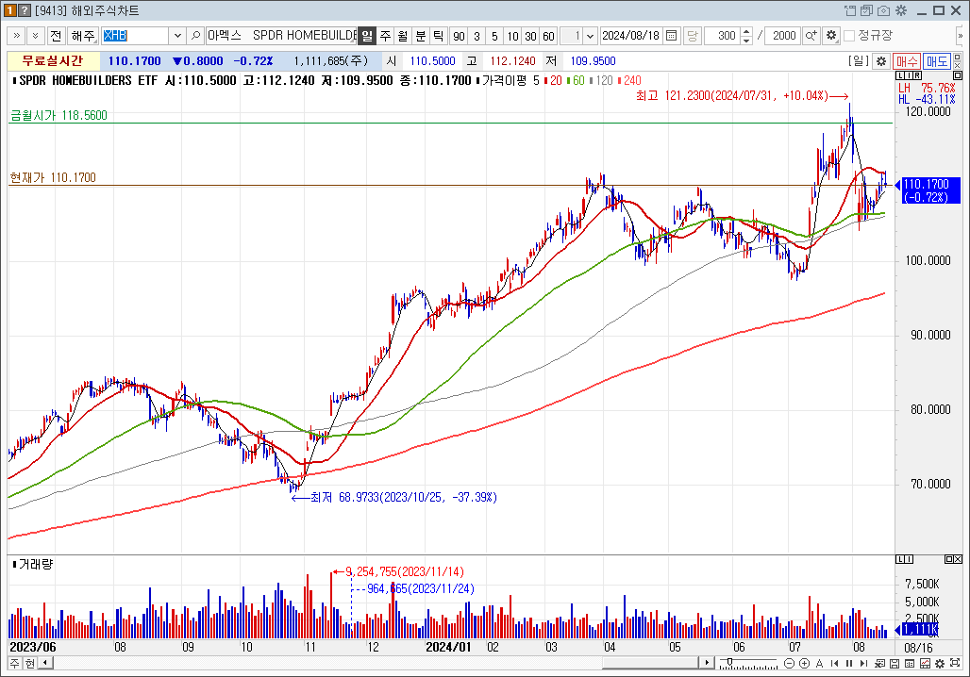This screenshot has width=970, height=677.
Task: Select the 주 weekly period toggle
Action: pyautogui.click(x=385, y=36)
